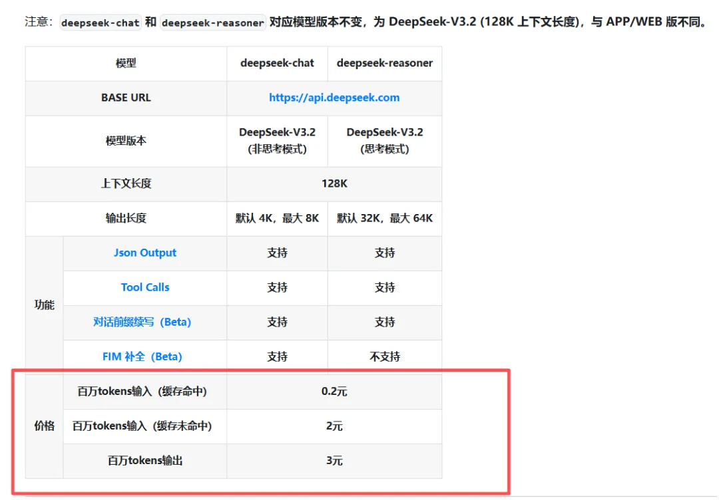The width and height of the screenshot is (719, 500).
Task: Click the deepseek-chat code tag in the note
Action: pyautogui.click(x=101, y=23)
